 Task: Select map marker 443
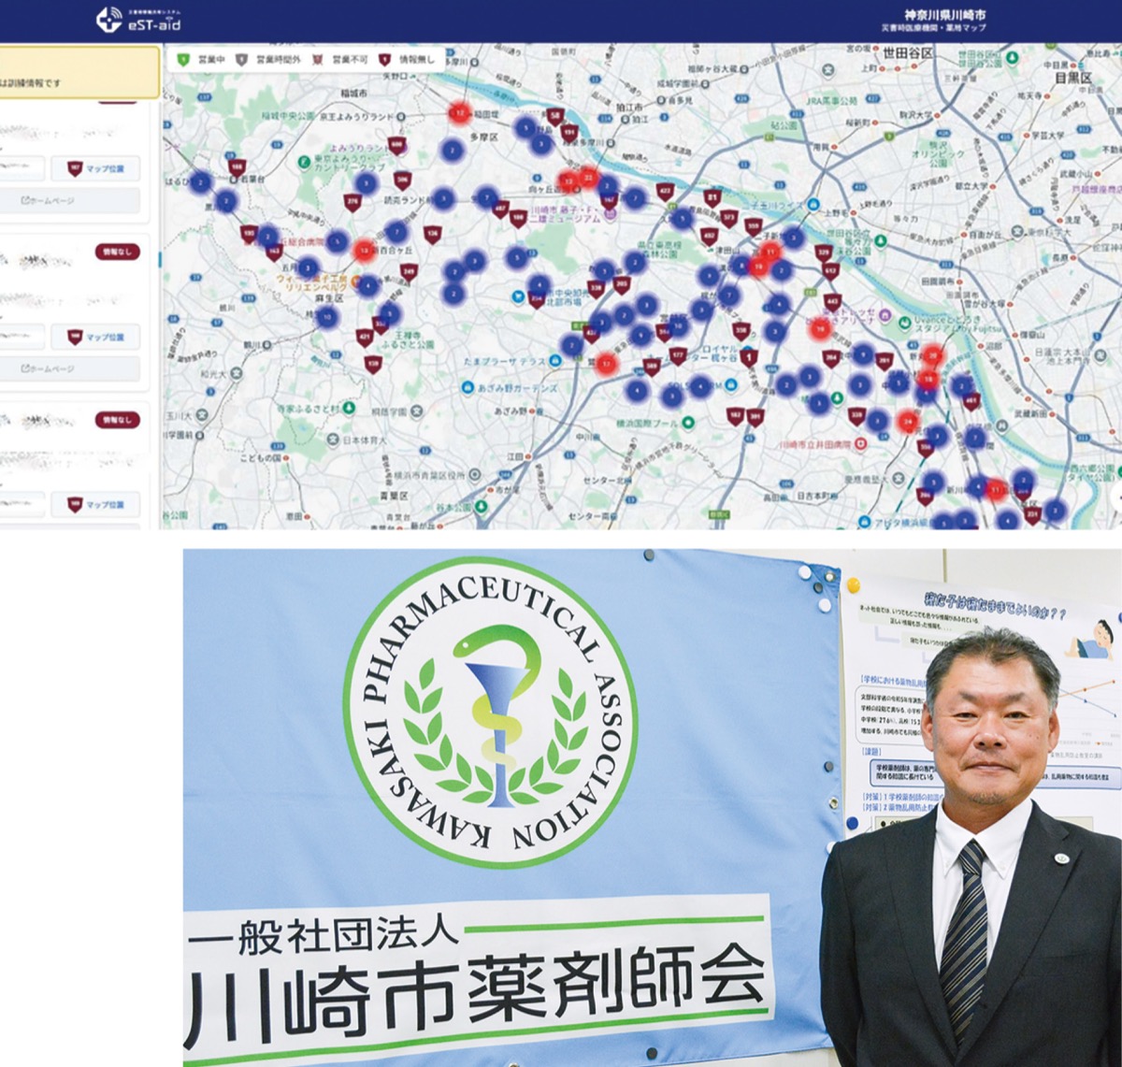pyautogui.click(x=834, y=301)
